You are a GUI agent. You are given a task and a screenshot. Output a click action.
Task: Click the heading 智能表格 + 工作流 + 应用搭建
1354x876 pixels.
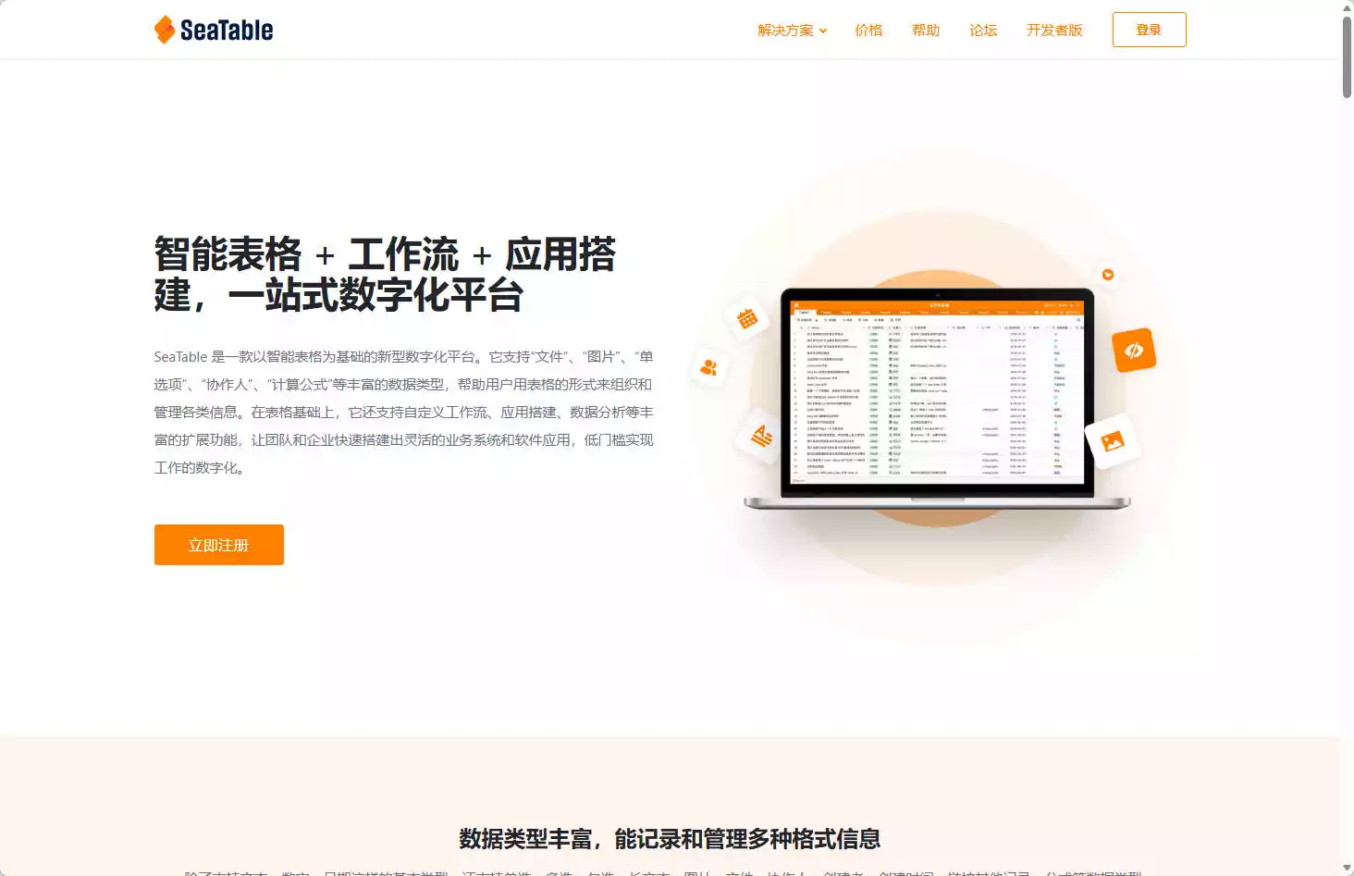(385, 275)
